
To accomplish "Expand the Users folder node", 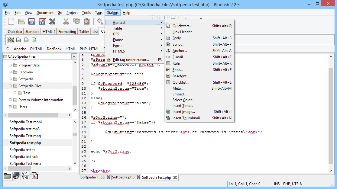I will click(x=10, y=107).
